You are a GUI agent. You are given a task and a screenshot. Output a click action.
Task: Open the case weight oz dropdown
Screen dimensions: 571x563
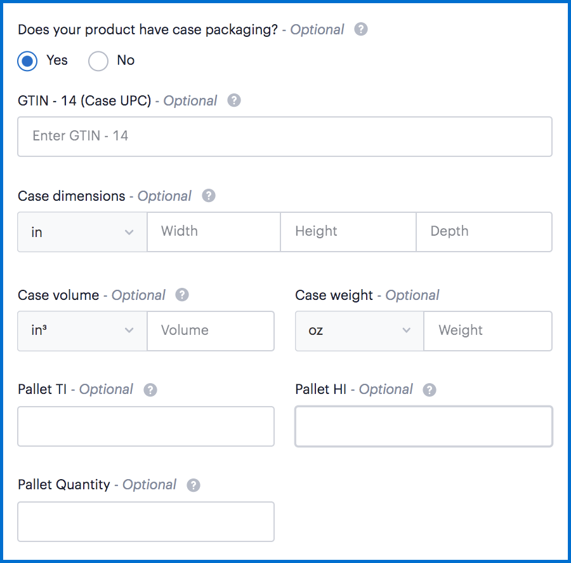coord(359,330)
